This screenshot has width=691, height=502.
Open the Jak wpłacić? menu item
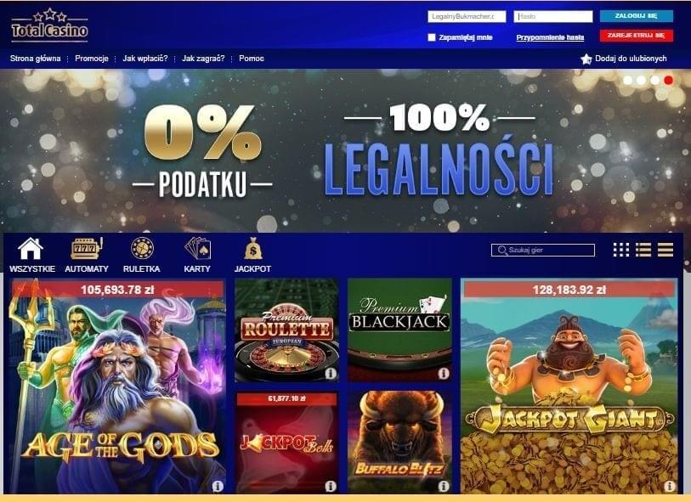(x=145, y=58)
